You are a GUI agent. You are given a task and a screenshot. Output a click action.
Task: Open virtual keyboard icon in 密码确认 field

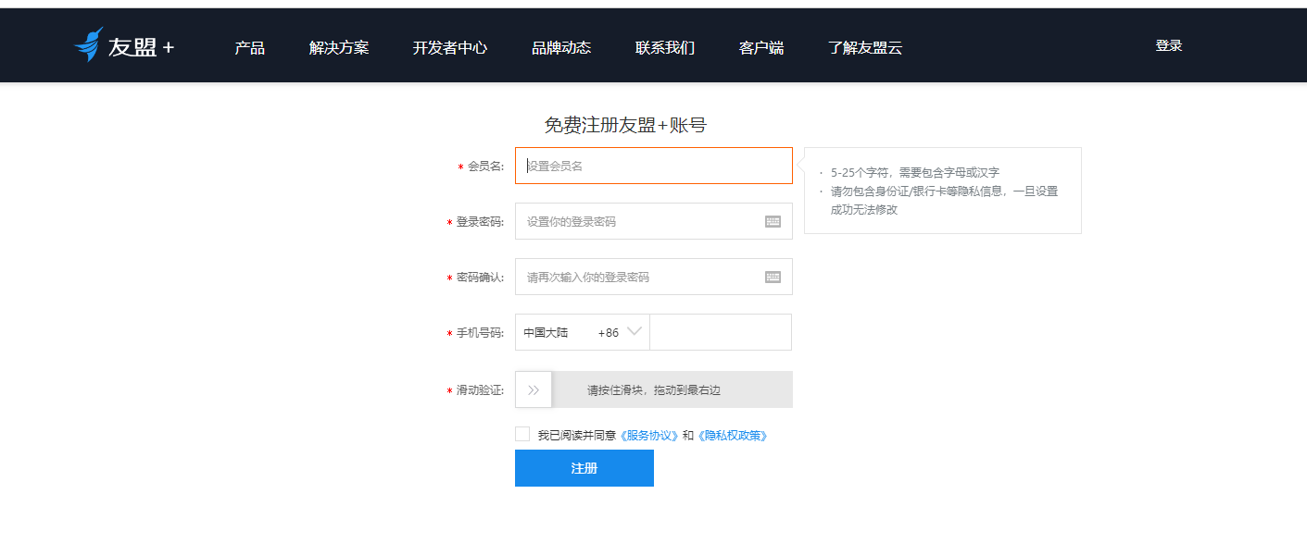coord(773,277)
